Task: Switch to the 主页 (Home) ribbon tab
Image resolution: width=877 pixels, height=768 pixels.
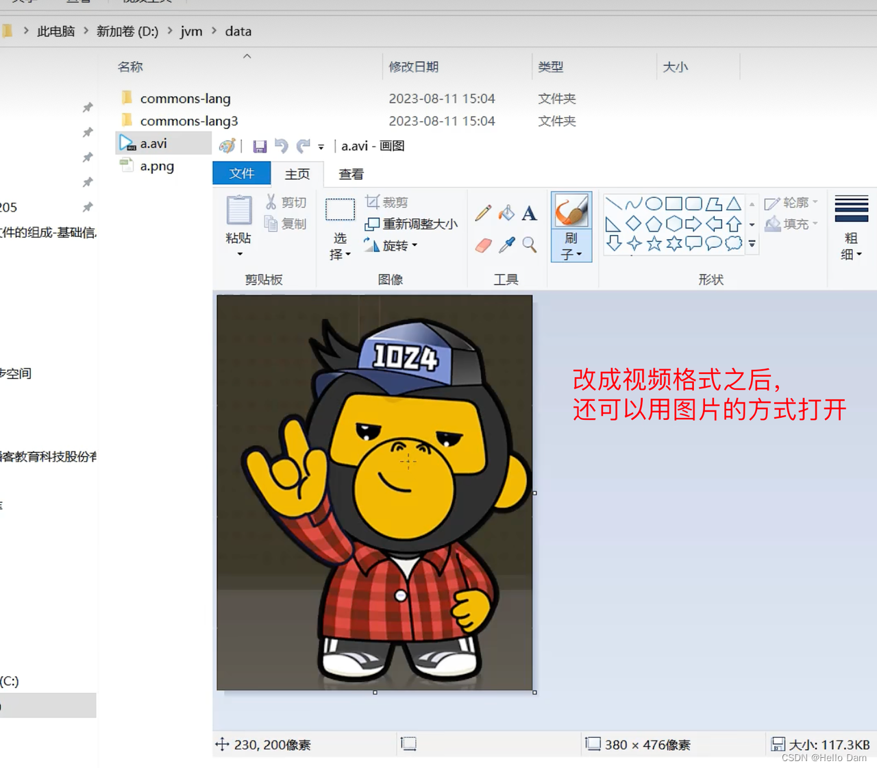Action: tap(297, 174)
